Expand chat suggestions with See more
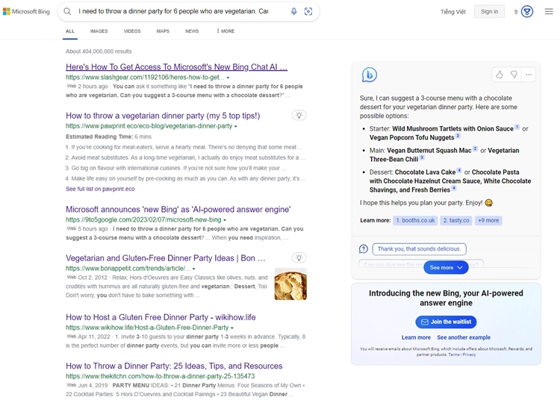Image resolution: width=560 pixels, height=400 pixels. [446, 268]
